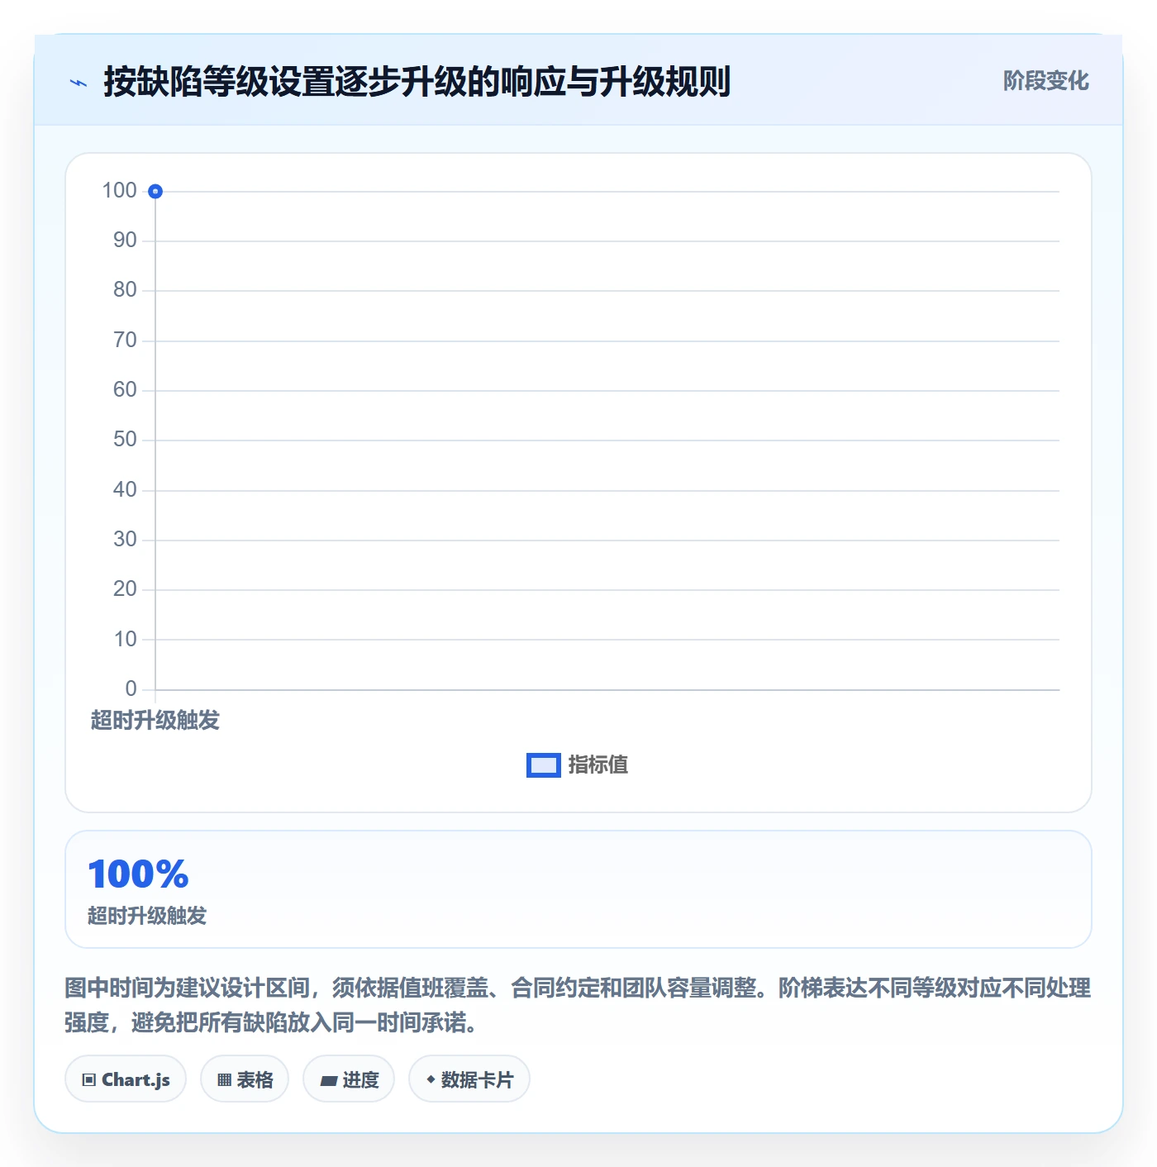Click the y-axis label 50
The image size is (1157, 1167).
[125, 439]
